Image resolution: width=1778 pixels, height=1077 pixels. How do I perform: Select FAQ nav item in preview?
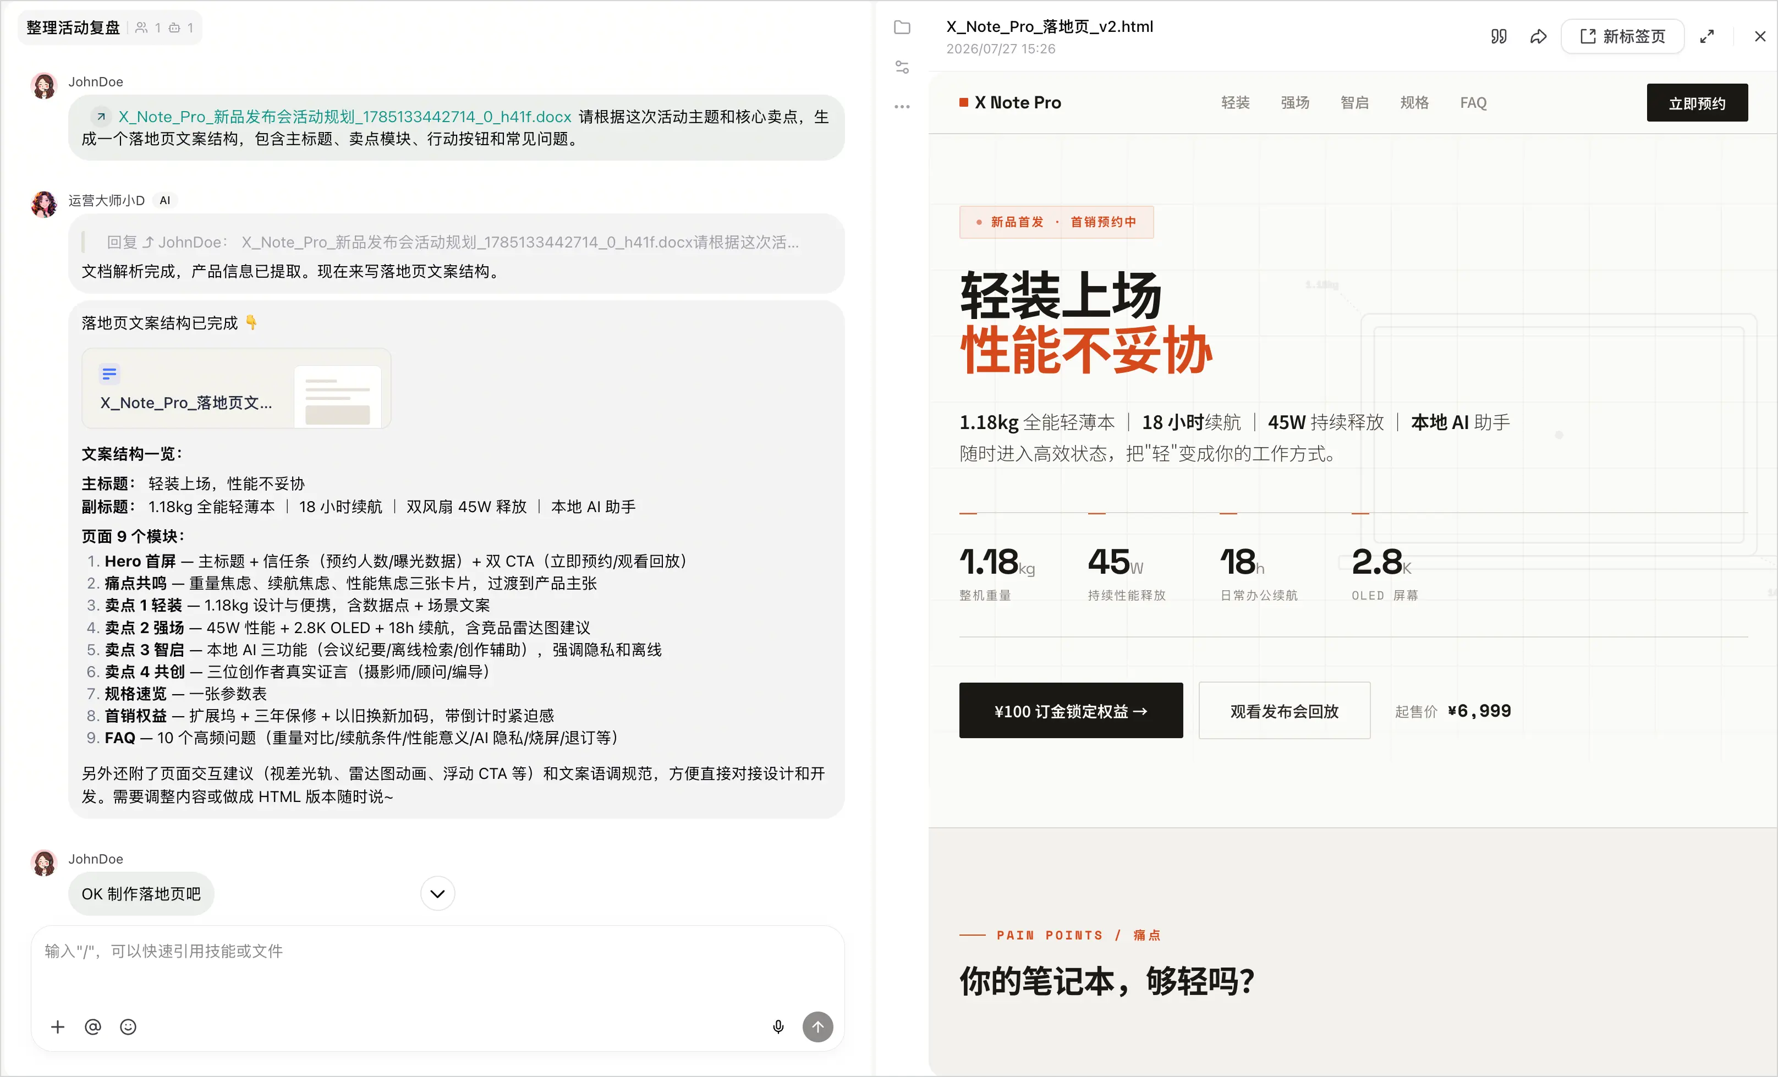[1473, 103]
